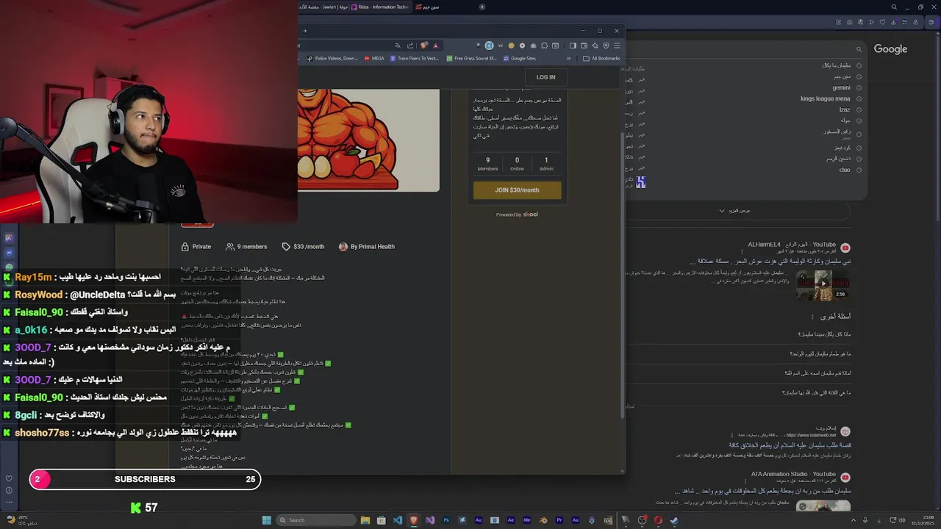Select the lzaz search suggestion

tap(845, 109)
